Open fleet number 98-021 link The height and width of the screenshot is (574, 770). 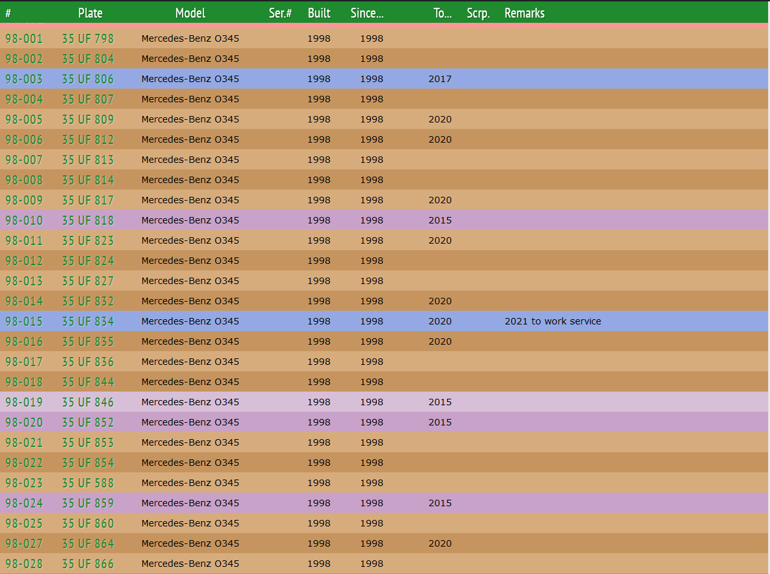click(x=24, y=442)
